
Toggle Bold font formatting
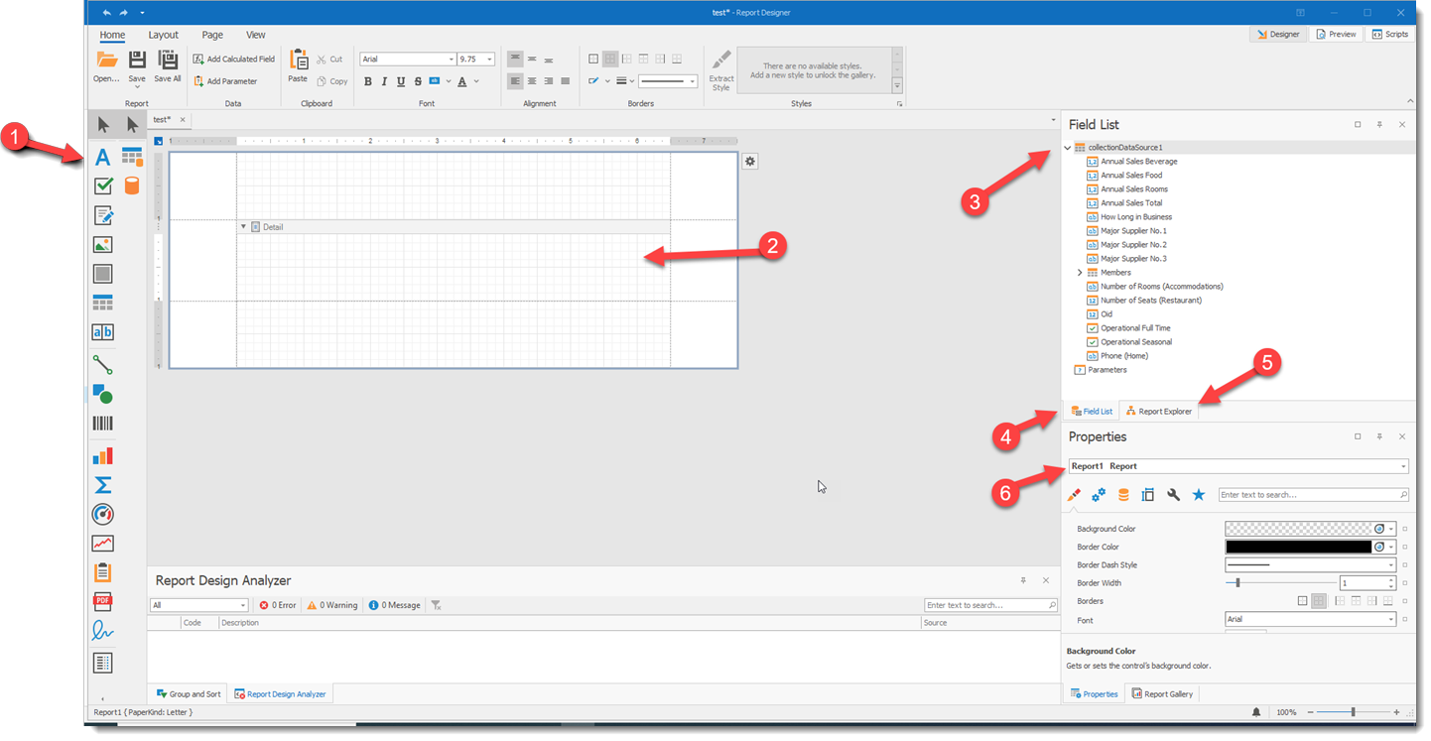pyautogui.click(x=368, y=81)
